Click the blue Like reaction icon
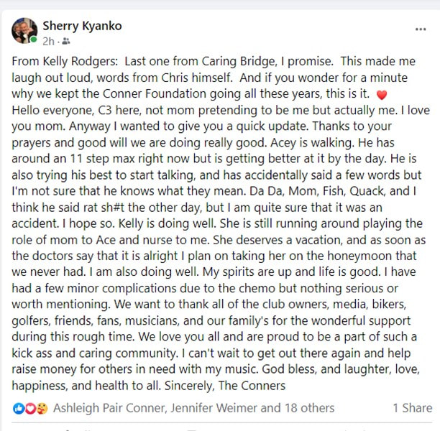Screen dimensions: 440x431 (19, 409)
